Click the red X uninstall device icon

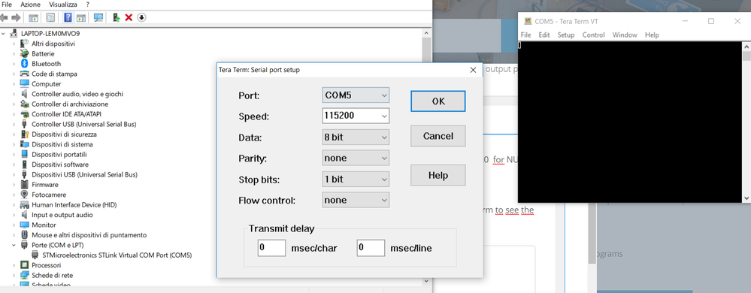point(129,18)
